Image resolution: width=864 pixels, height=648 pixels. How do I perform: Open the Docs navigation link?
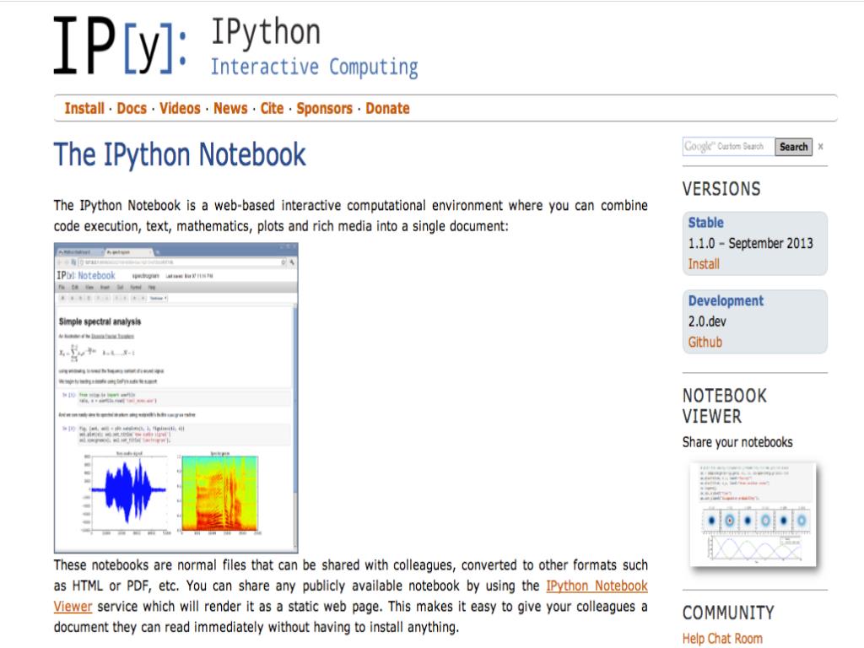[x=132, y=109]
